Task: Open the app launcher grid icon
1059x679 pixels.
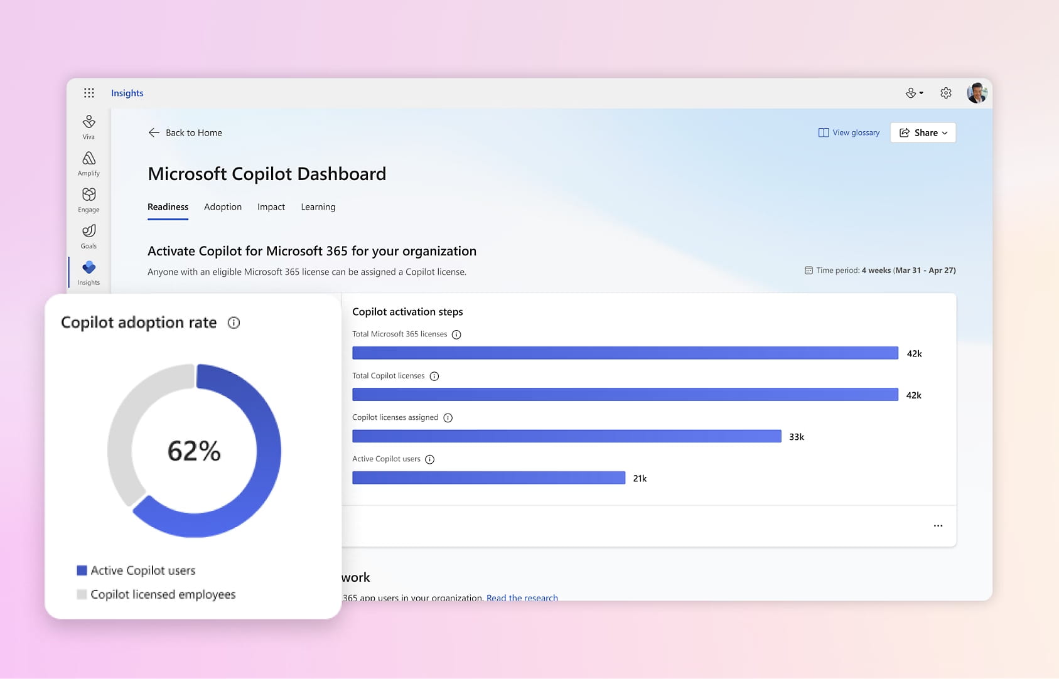Action: coord(89,93)
